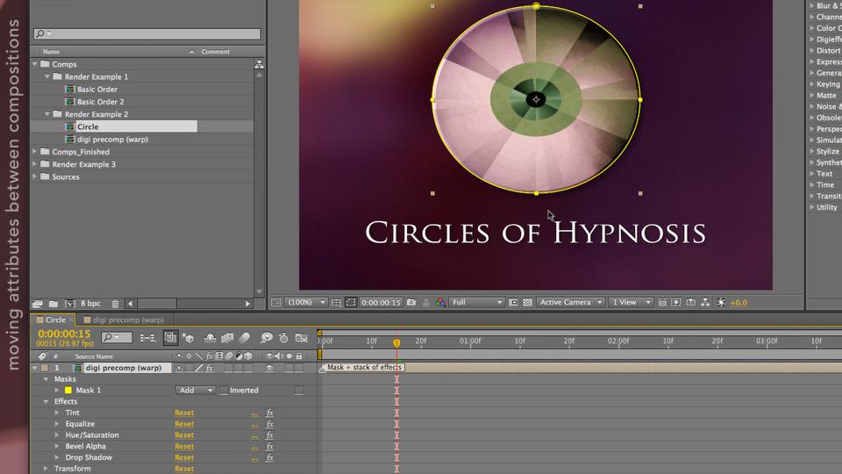Disable Tint effect fx switch
Image resolution: width=842 pixels, height=474 pixels.
[269, 413]
